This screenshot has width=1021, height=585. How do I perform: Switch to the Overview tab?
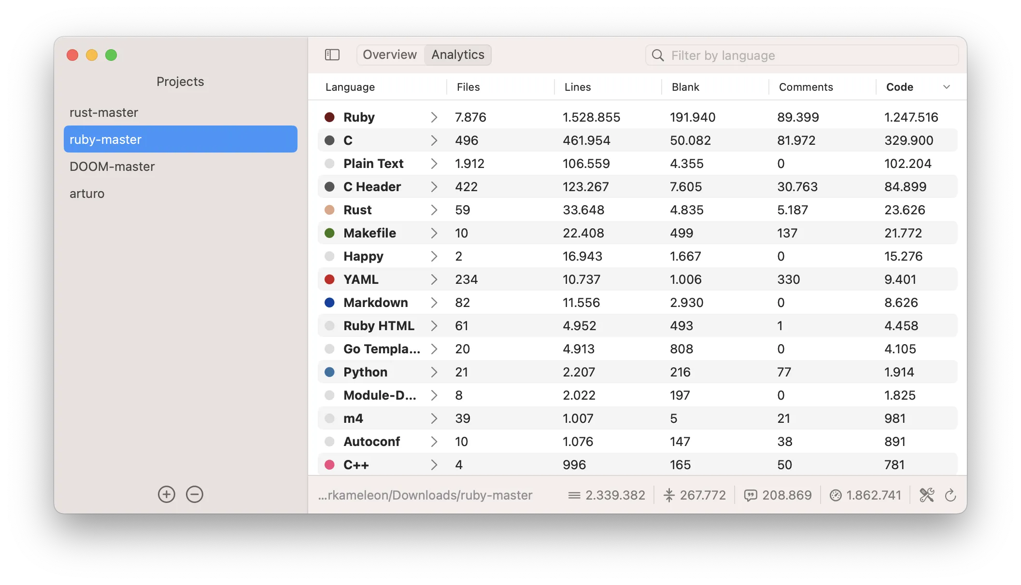tap(390, 55)
